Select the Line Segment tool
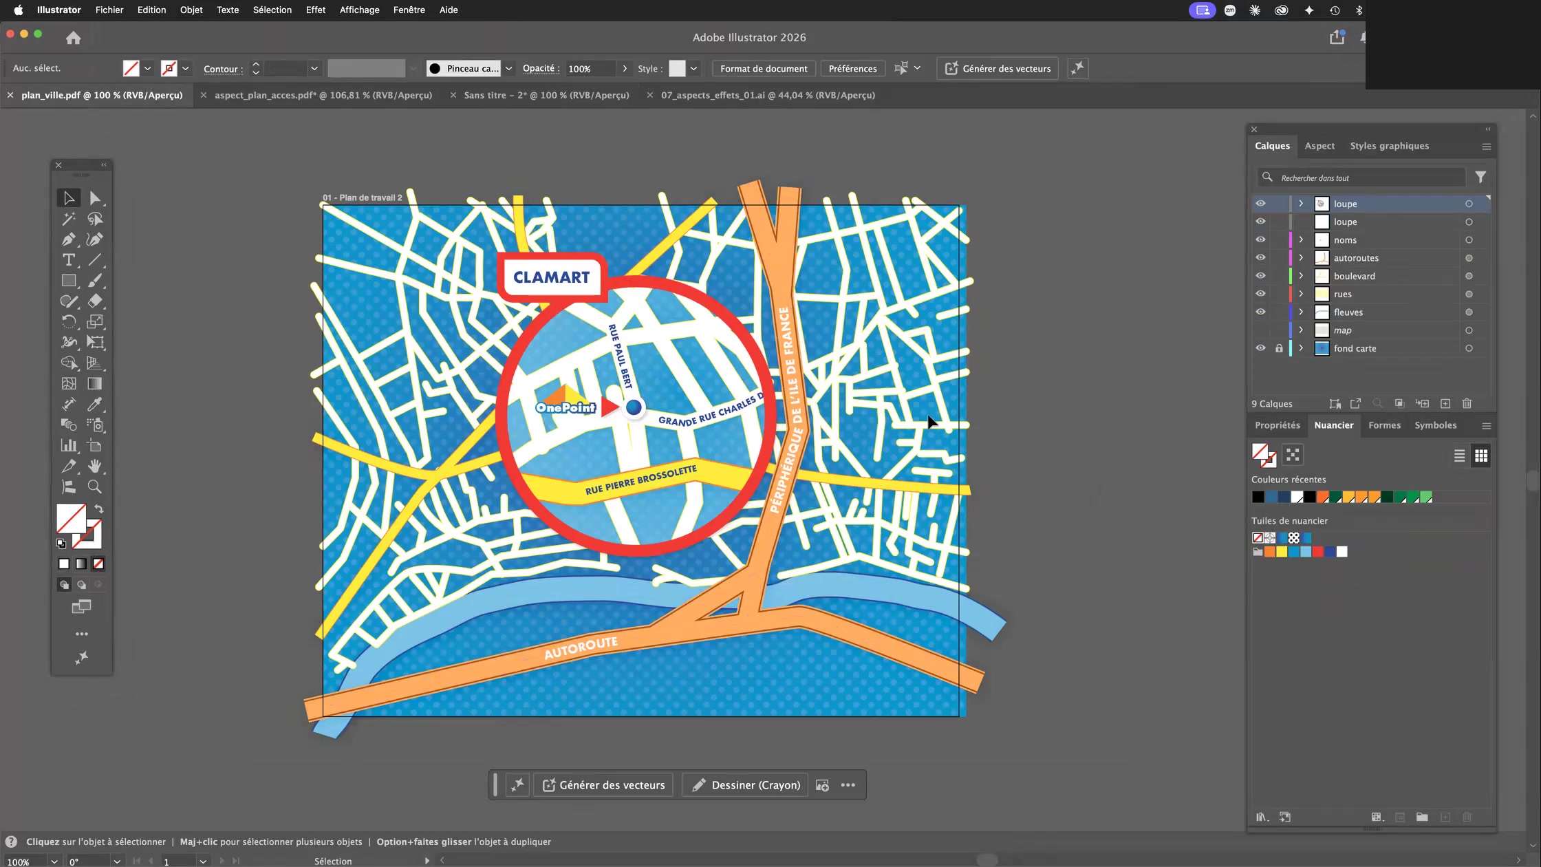1541x867 pixels. click(95, 260)
